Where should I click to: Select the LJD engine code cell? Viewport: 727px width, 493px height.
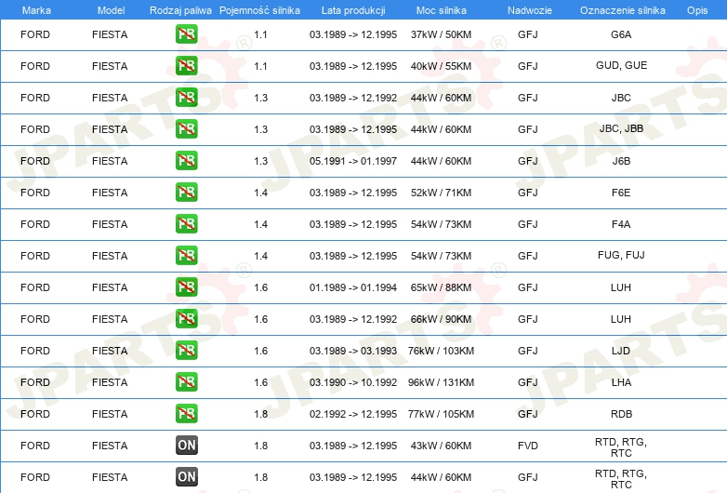point(621,351)
